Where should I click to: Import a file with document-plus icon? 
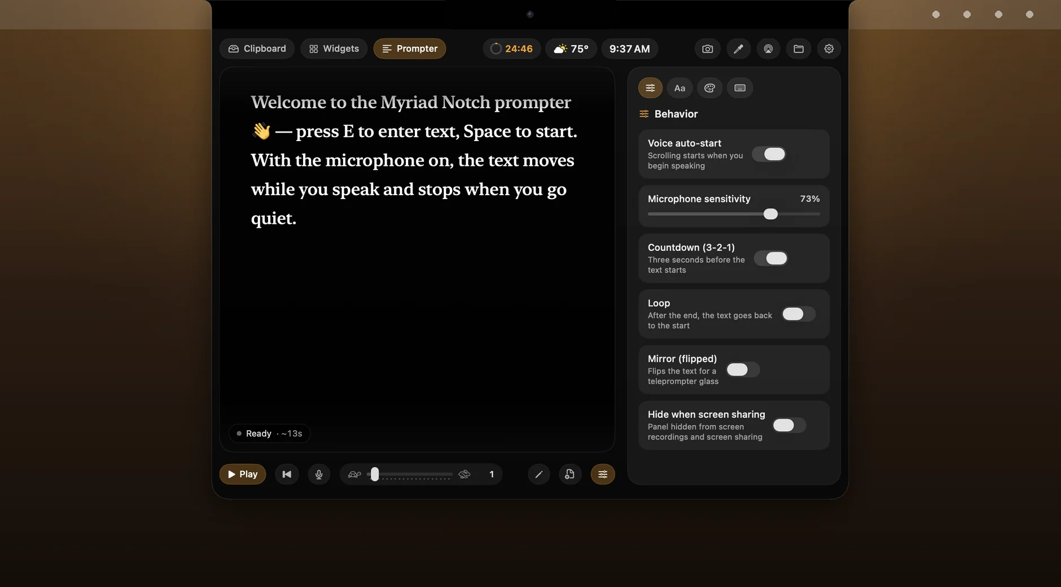click(570, 474)
